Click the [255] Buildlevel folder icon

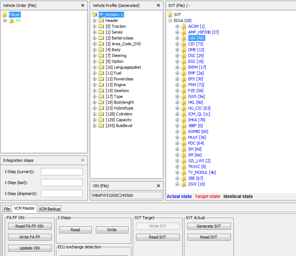(x=101, y=126)
